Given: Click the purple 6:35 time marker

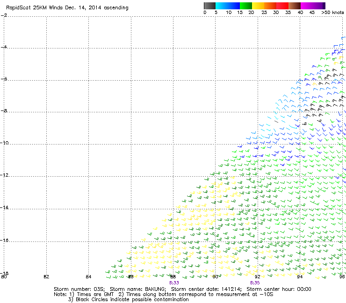Looking at the screenshot, I should click(255, 283).
